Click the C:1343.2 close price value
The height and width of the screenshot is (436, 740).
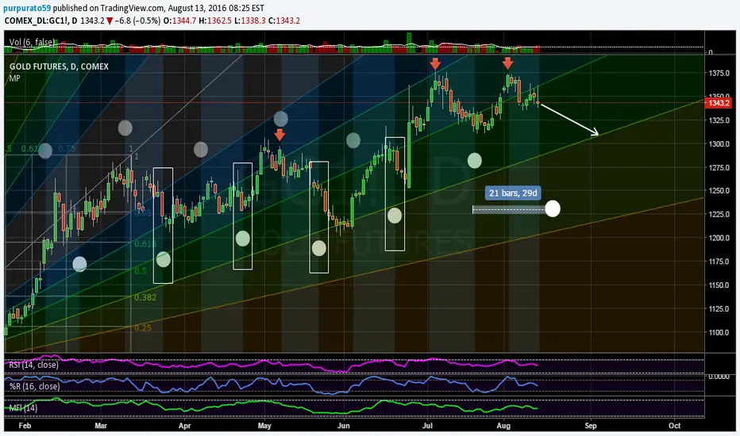284,21
